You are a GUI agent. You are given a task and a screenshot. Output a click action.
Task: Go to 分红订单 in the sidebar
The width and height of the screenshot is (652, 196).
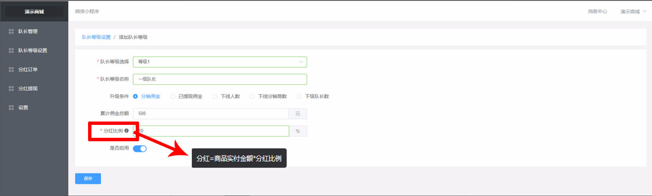[34, 70]
